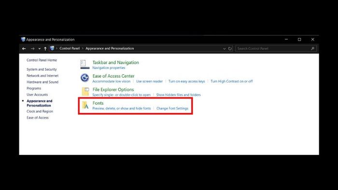Click the Taskbar and Navigation icon
This screenshot has width=338, height=190.
pyautogui.click(x=84, y=64)
